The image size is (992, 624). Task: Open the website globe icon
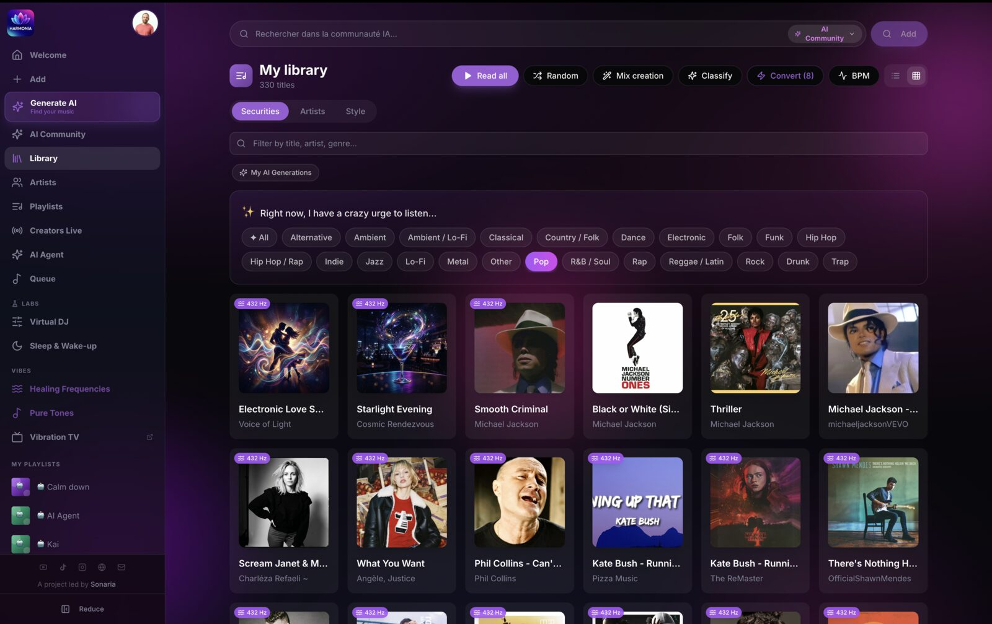point(102,568)
